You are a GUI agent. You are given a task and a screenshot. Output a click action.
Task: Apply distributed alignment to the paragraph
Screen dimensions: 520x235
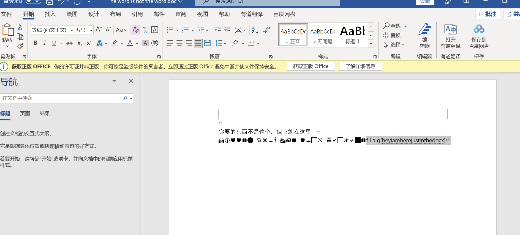208,43
